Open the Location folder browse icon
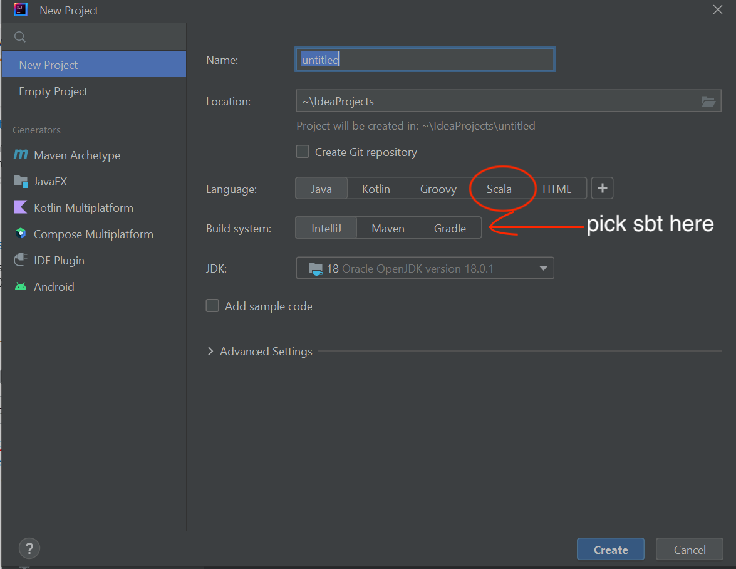736x569 pixels. [708, 101]
